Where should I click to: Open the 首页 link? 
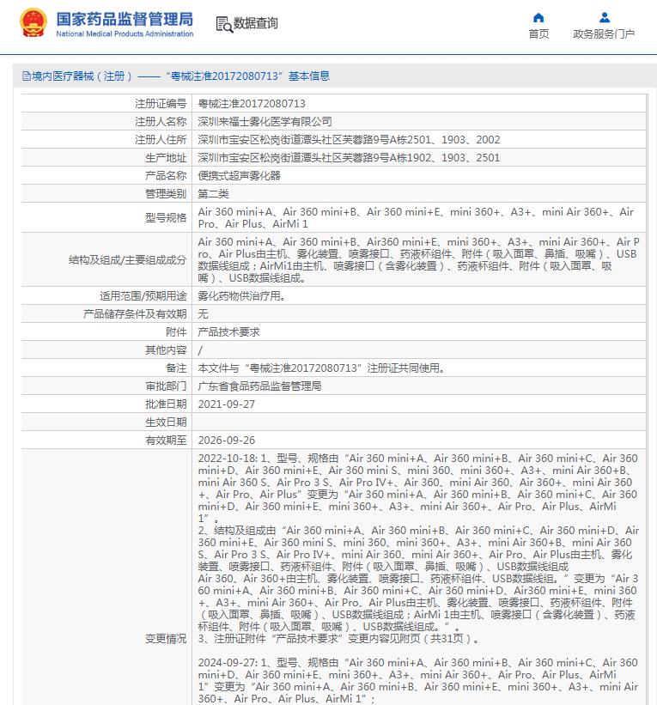pyautogui.click(x=538, y=34)
